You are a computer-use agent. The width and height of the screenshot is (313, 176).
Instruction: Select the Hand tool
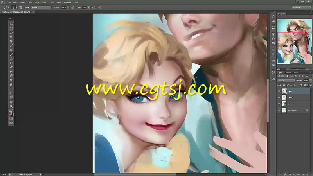[x=11, y=102]
